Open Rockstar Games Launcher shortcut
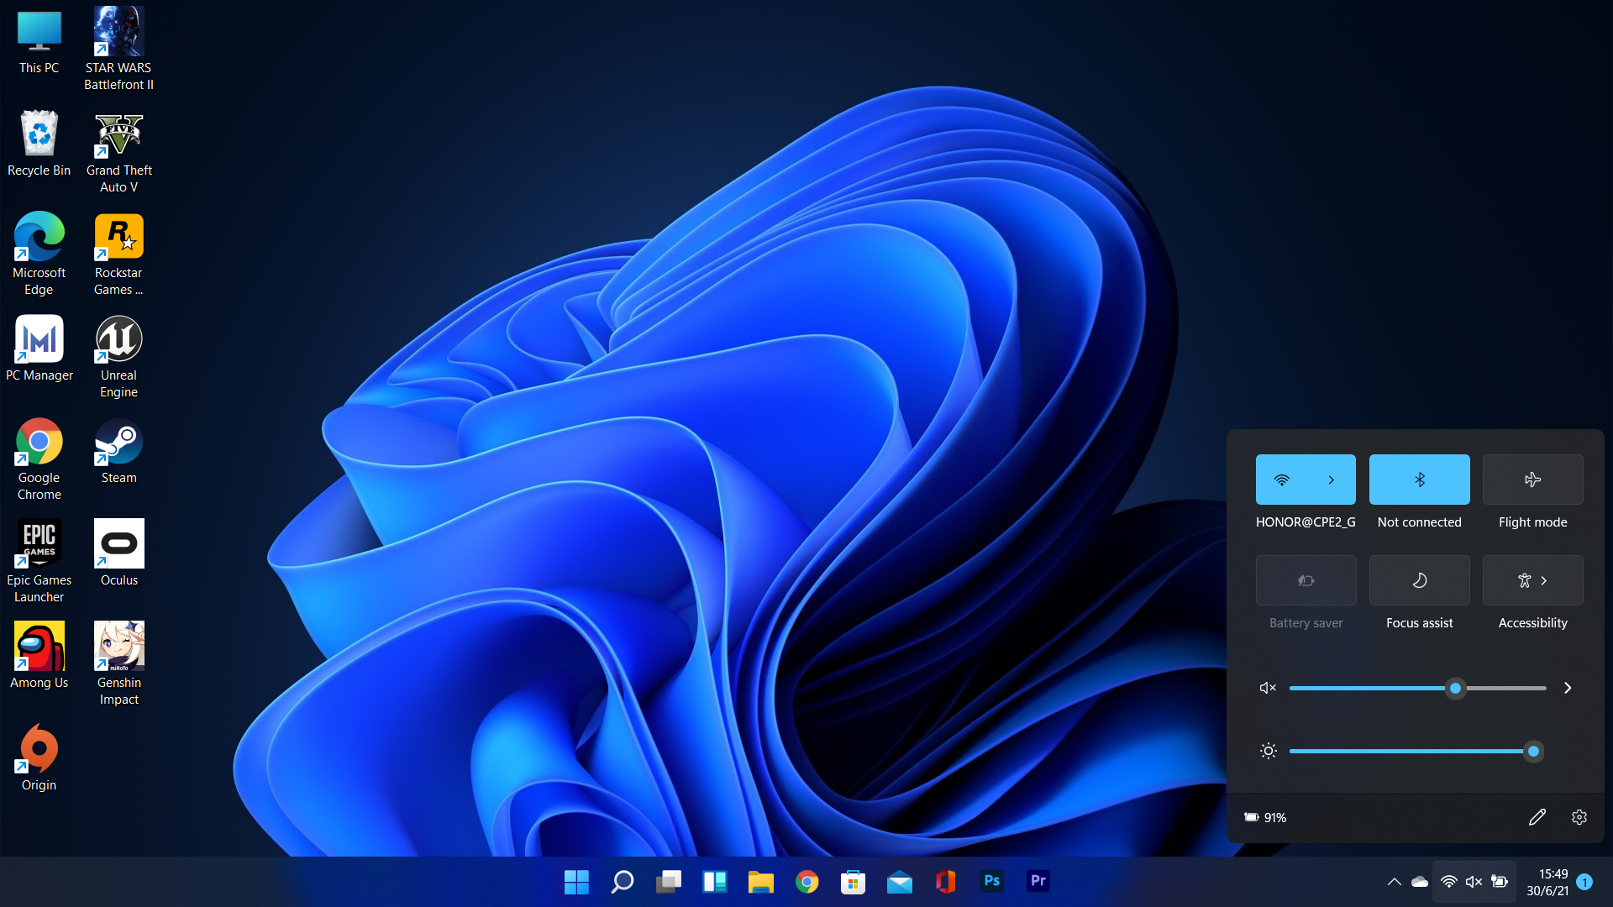1613x907 pixels. tap(118, 254)
